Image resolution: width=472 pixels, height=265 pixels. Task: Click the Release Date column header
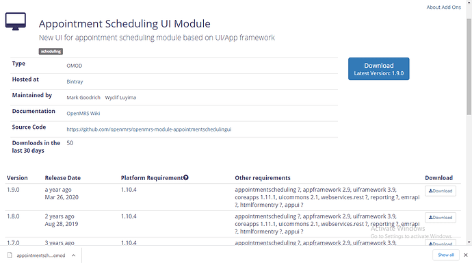pyautogui.click(x=63, y=178)
